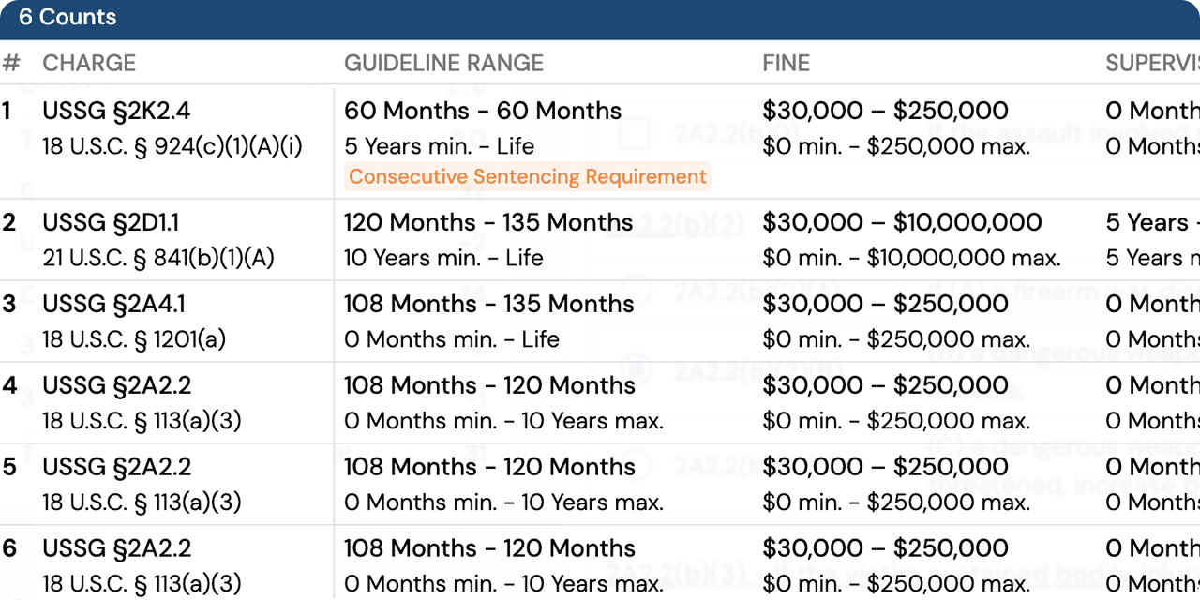Click the 21 U.S.C. § 841(b)(1)(A) statute
Viewport: 1200px width, 600px height.
click(157, 258)
